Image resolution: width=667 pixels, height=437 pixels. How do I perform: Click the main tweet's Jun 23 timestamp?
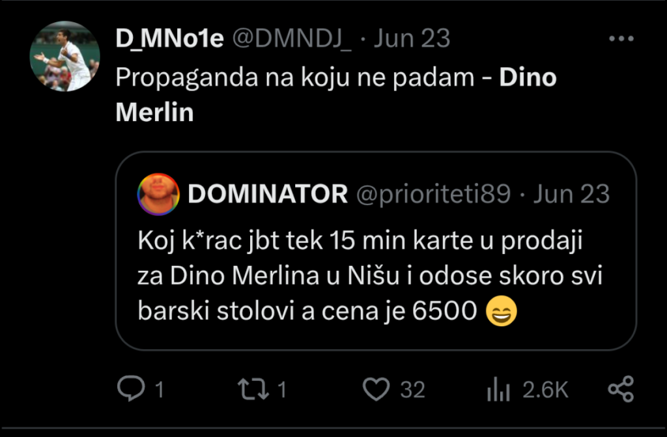click(412, 39)
